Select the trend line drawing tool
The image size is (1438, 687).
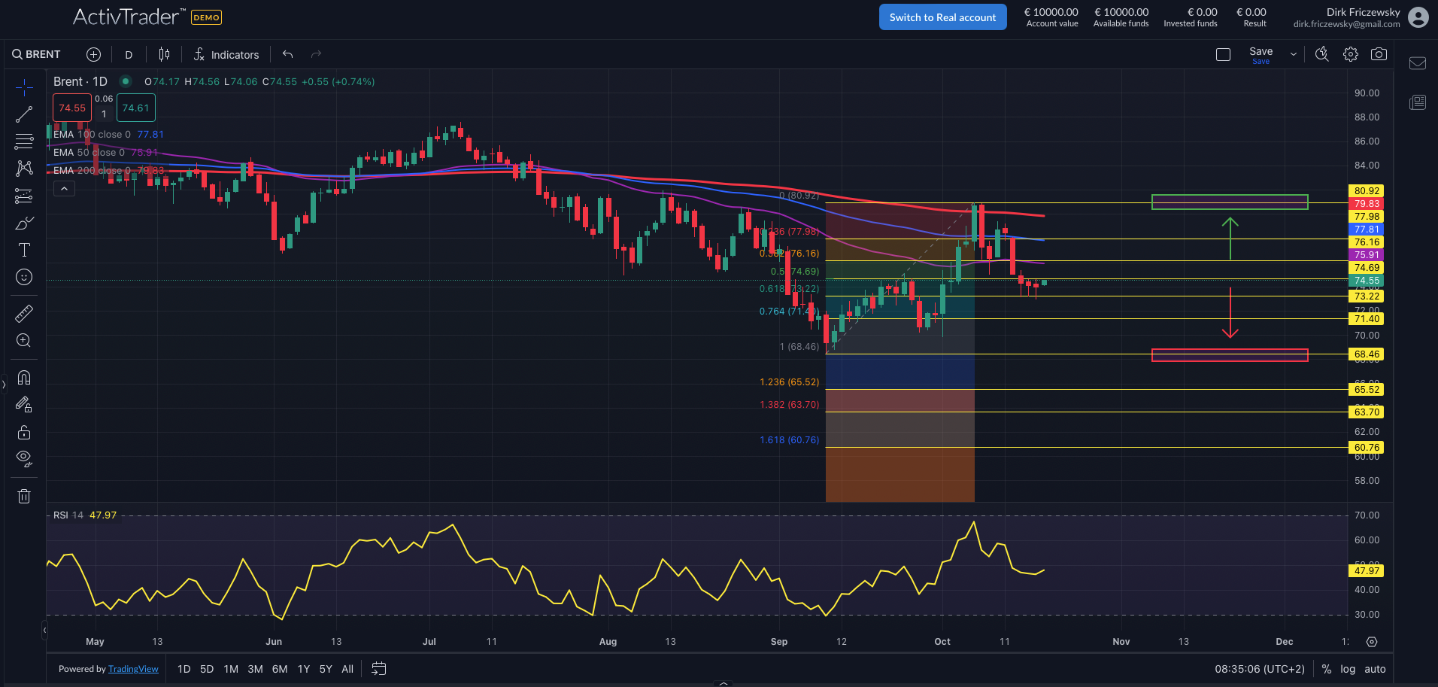tap(24, 114)
